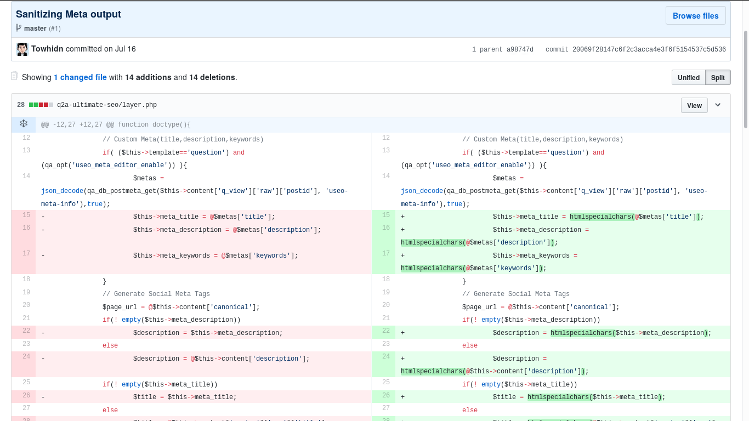Image resolution: width=749 pixels, height=421 pixels.
Task: Click line number 15 on the deleted side
Action: point(26,215)
